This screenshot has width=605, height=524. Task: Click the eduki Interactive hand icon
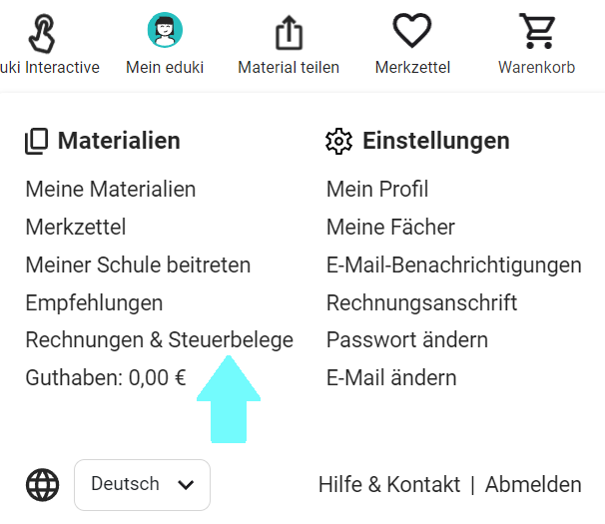point(40,32)
